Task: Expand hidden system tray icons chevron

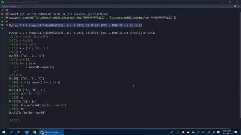Action: [178, 132]
